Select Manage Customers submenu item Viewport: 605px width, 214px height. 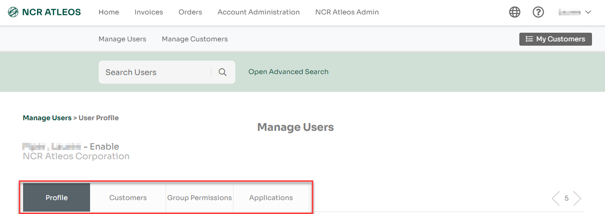[195, 39]
